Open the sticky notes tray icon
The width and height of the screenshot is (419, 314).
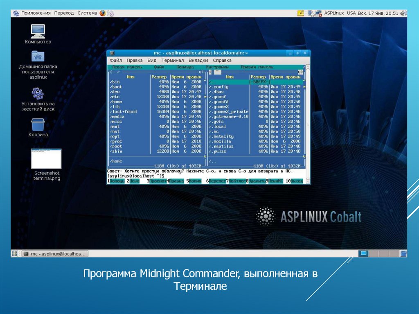point(300,13)
